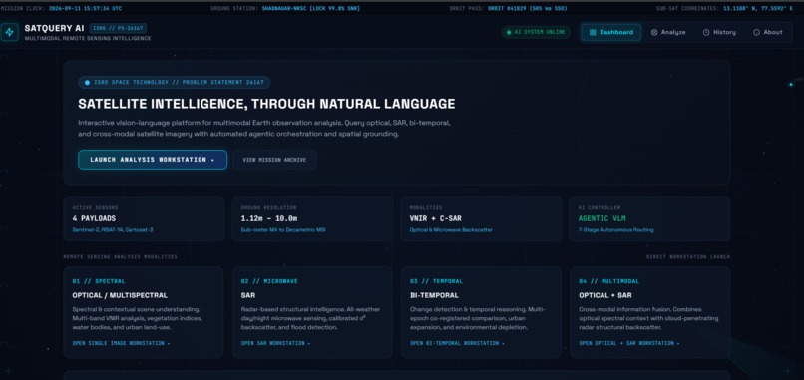The height and width of the screenshot is (380, 804).
Task: Click Sub-meter MX to Decametric MSI text
Action: pos(283,230)
